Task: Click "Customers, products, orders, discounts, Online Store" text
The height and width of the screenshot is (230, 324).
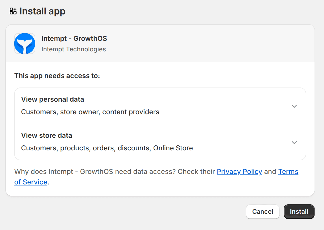Action: click(107, 148)
